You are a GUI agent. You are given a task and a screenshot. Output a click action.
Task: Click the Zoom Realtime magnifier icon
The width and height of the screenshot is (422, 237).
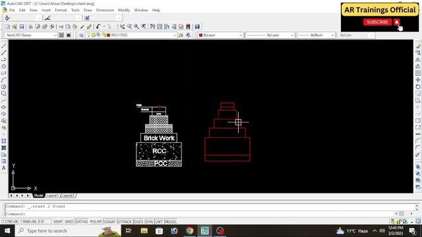[x=129, y=26]
